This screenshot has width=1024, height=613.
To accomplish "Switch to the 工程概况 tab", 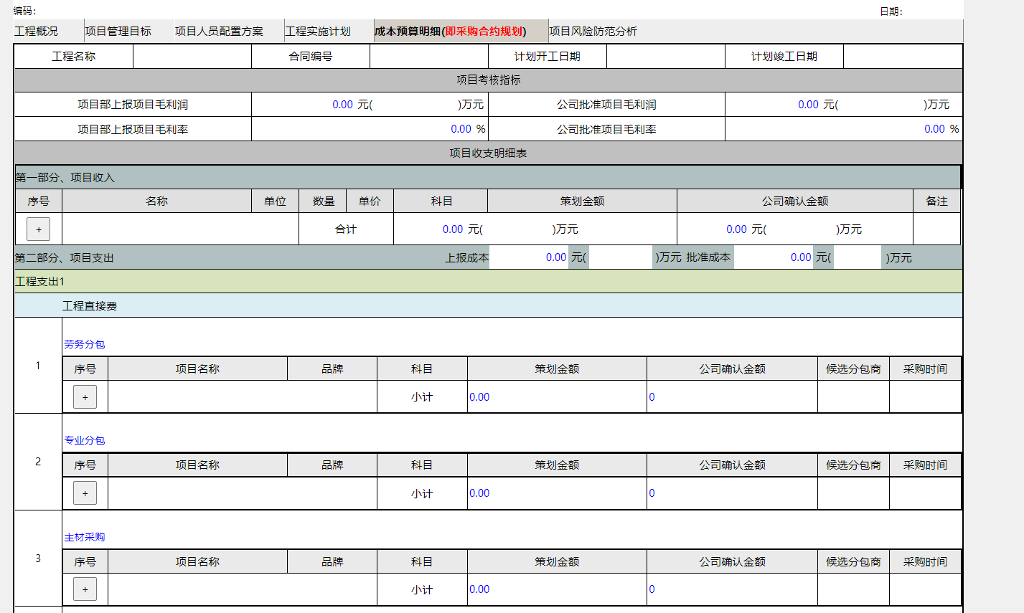I will 37,32.
